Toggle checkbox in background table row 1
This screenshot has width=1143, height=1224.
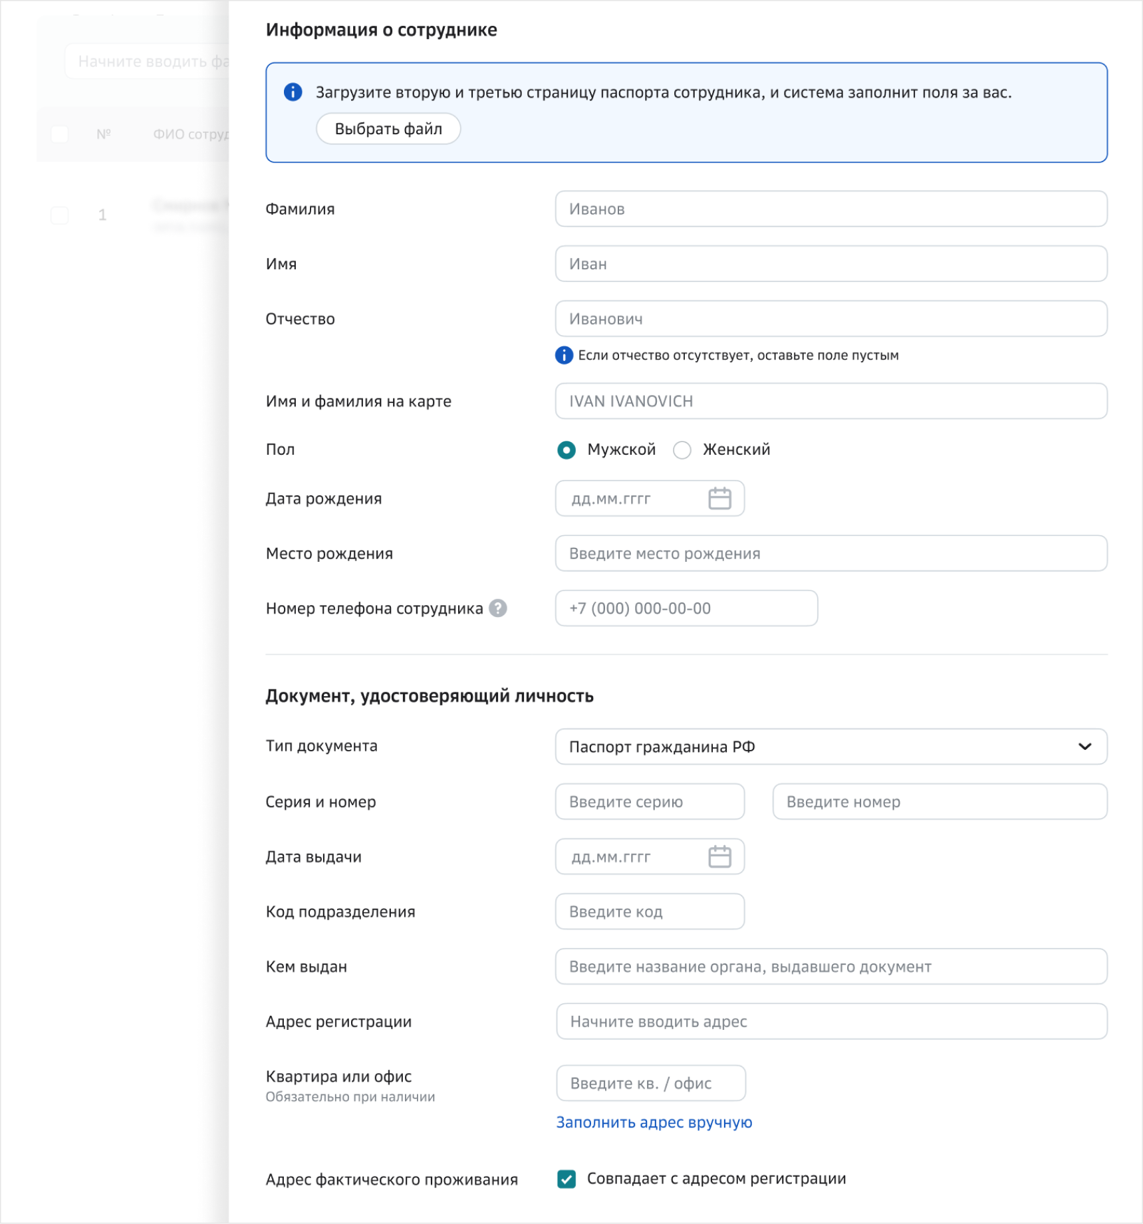pos(60,215)
